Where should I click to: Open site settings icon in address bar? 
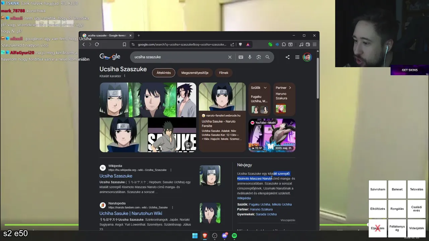133,45
